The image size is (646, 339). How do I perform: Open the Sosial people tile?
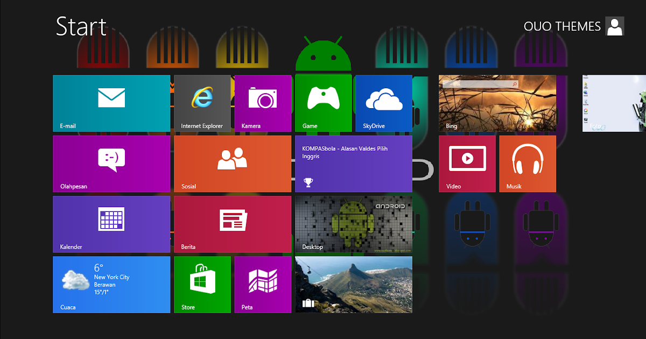[x=233, y=164]
